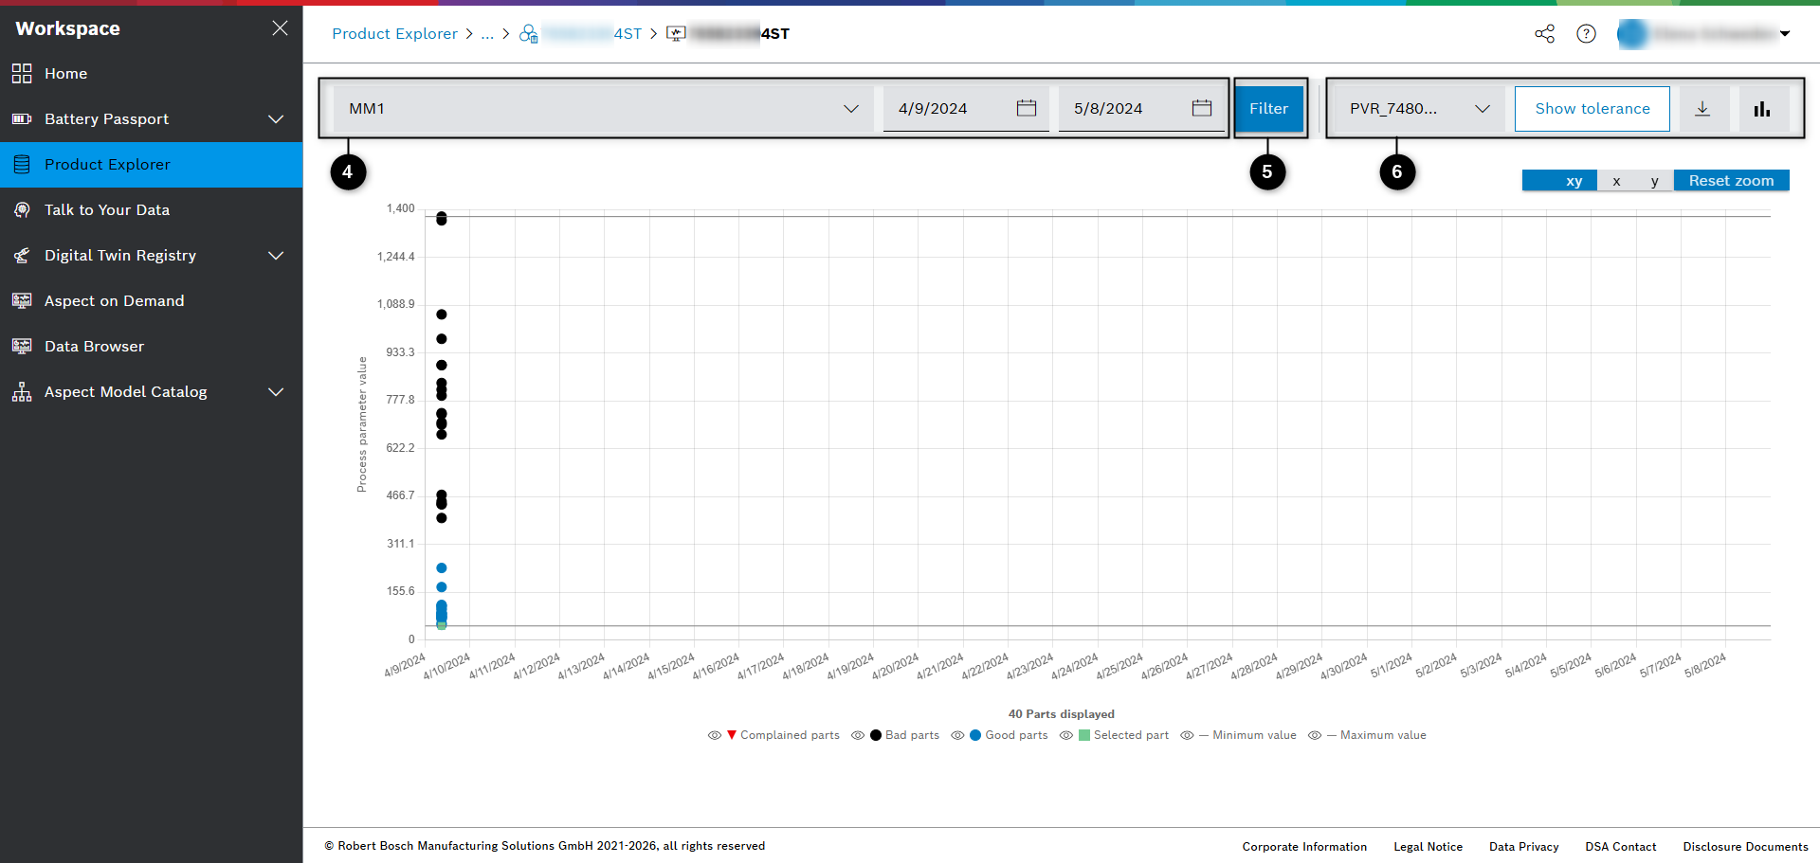
Task: Close the Workspace sidebar
Action: click(x=280, y=28)
